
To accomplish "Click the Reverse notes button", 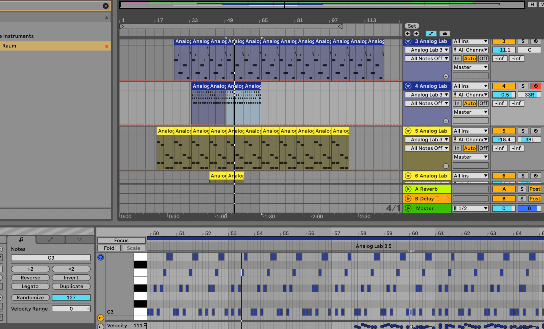I will click(30, 277).
